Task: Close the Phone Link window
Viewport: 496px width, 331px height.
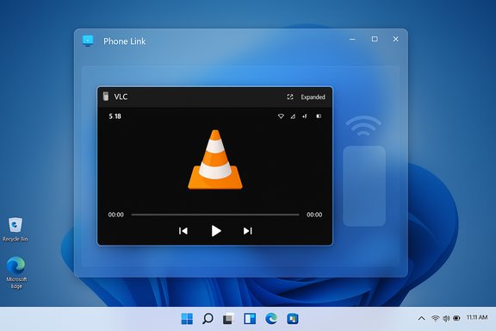Action: click(x=396, y=39)
